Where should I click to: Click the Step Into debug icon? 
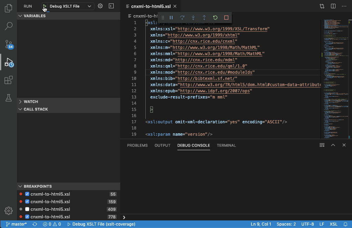(193, 18)
